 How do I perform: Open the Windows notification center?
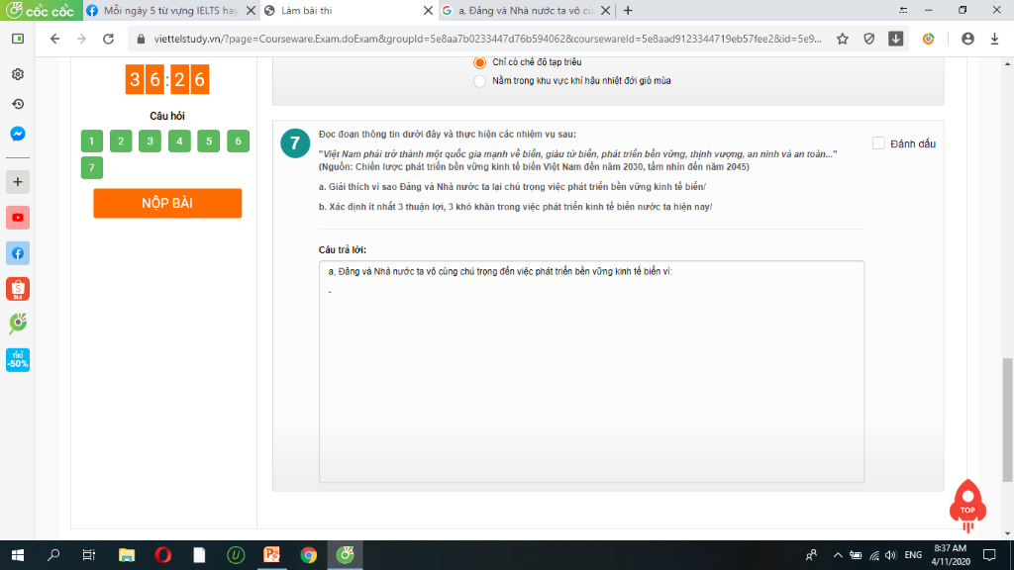[989, 555]
